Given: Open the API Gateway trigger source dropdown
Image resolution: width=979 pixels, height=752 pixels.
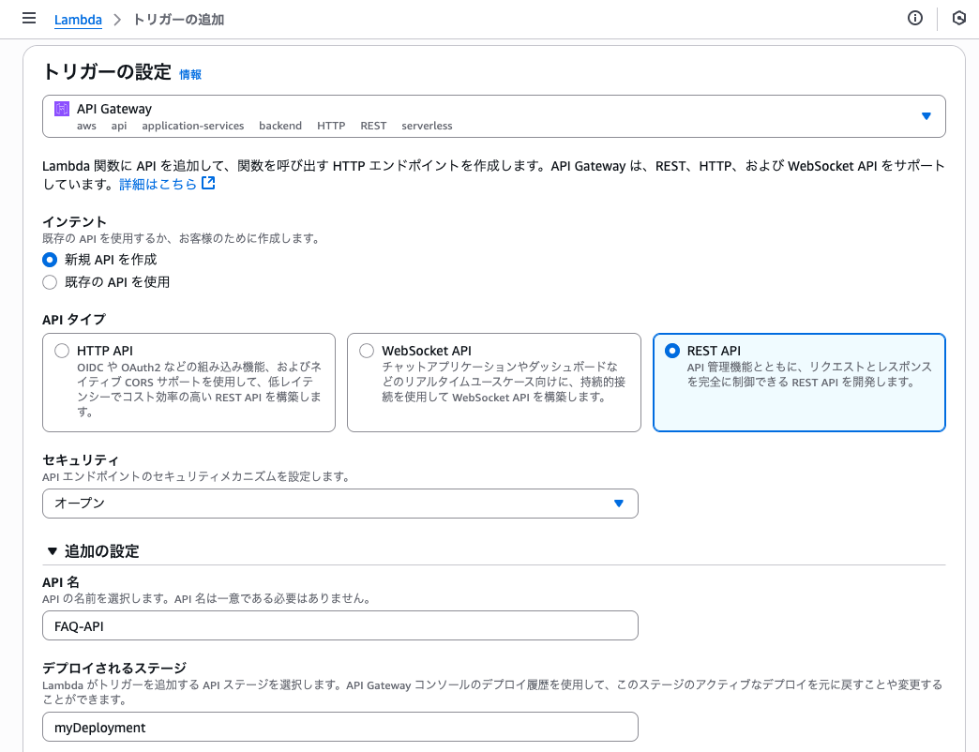Looking at the screenshot, I should [494, 116].
